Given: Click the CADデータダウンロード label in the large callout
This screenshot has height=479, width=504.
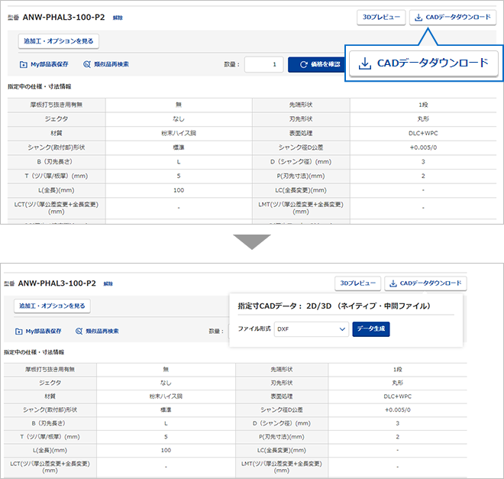Looking at the screenshot, I should click(432, 63).
